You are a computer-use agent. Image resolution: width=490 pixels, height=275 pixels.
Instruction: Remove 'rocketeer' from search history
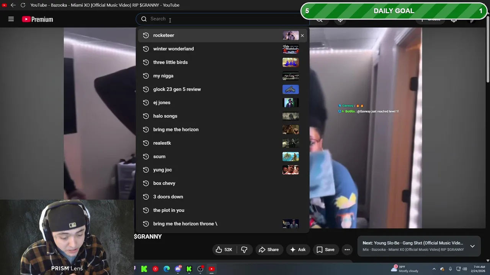click(x=302, y=36)
